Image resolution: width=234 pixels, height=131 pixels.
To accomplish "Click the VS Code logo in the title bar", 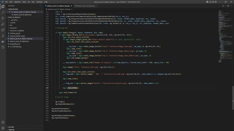I will coord(2,2).
